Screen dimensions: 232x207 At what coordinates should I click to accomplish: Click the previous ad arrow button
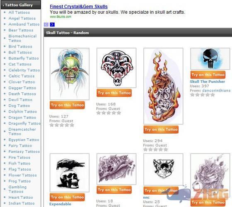coord(46,24)
